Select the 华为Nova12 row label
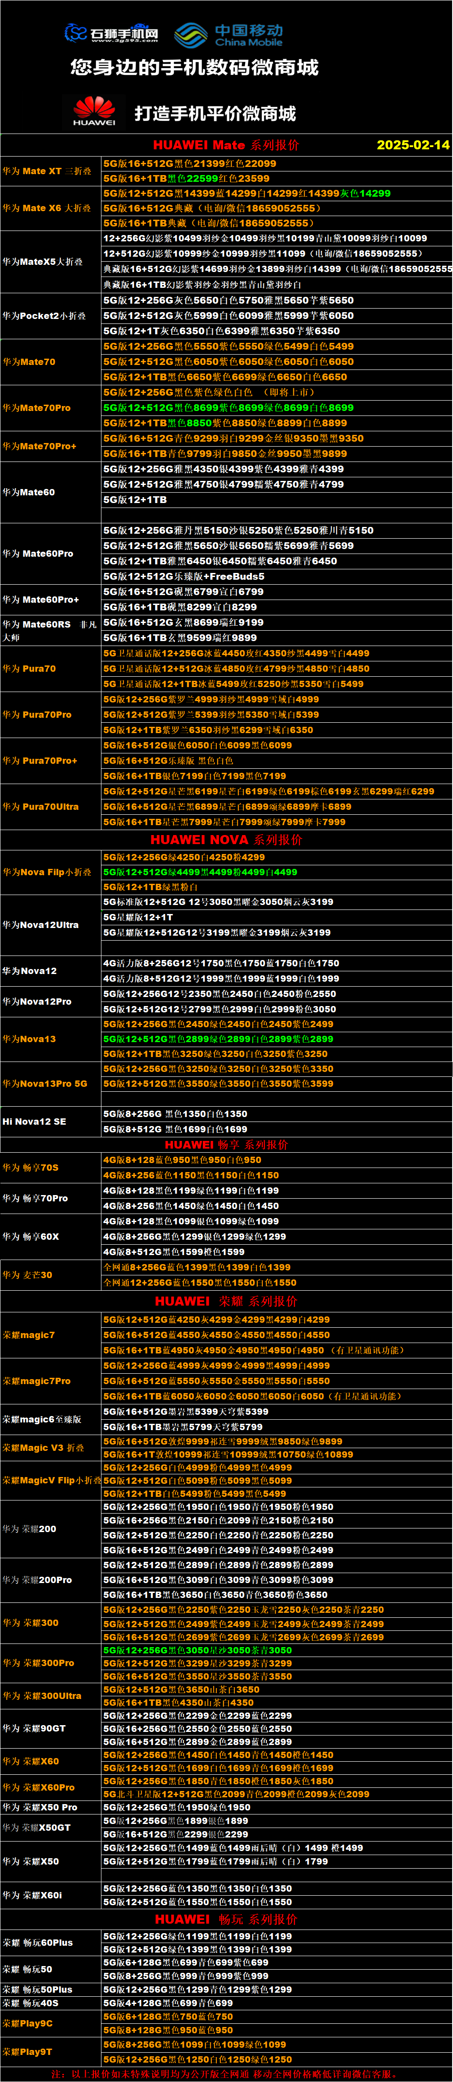The image size is (453, 2082). point(30,971)
